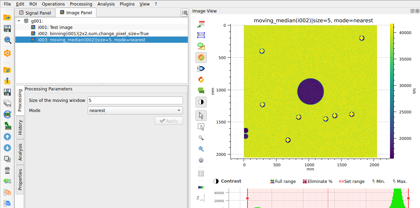
Task: Open settings via the orange gear icon
Action: [7, 53]
